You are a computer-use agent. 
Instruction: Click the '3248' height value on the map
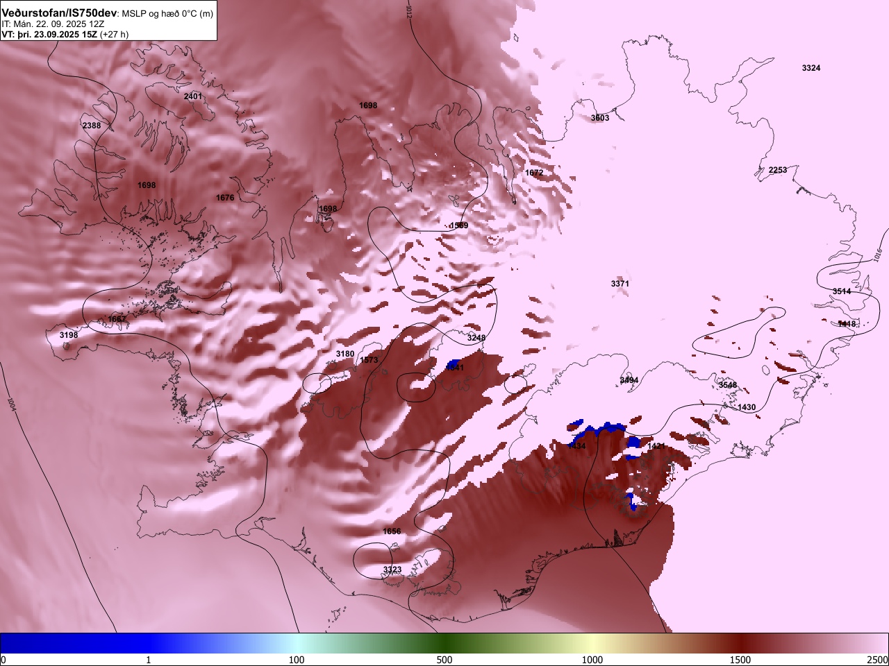point(476,338)
